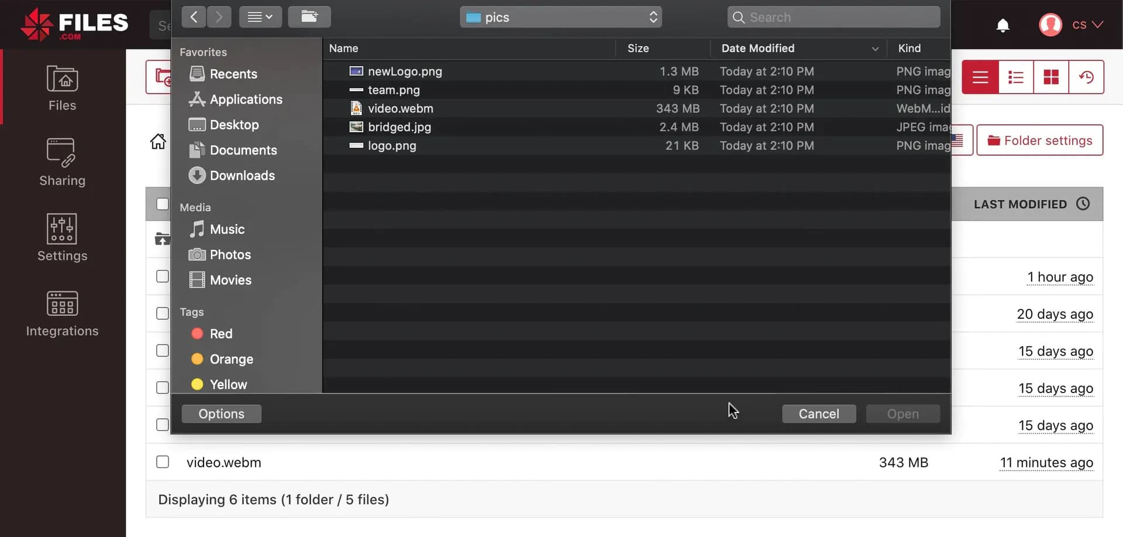
Task: Click the notifications bell icon
Action: (1003, 25)
